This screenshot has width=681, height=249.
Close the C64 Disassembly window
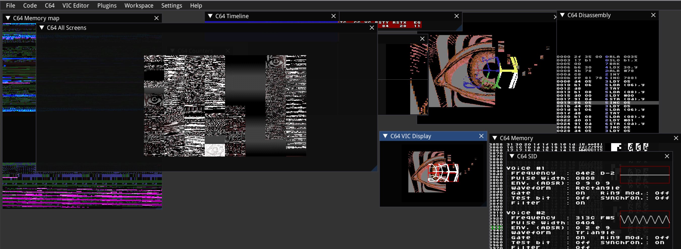653,15
